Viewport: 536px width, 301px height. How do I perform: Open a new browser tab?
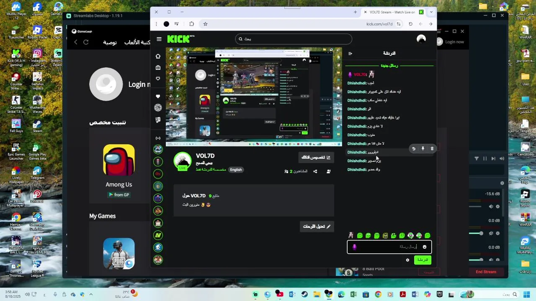(x=355, y=12)
